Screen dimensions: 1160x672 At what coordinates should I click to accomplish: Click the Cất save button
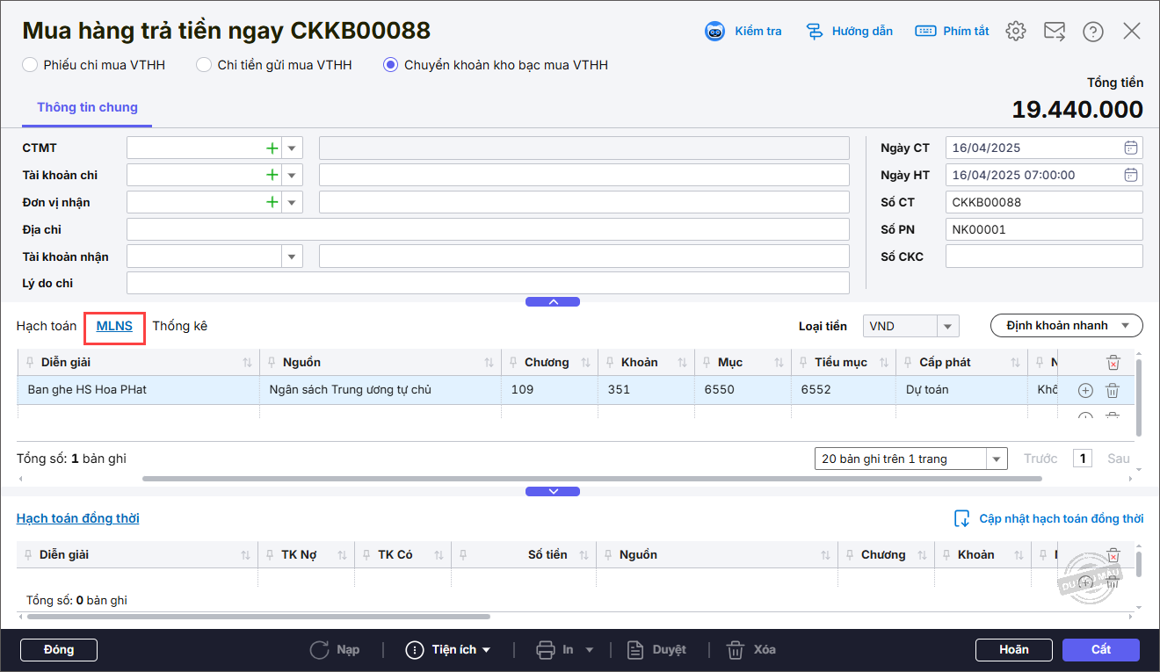pyautogui.click(x=1100, y=650)
